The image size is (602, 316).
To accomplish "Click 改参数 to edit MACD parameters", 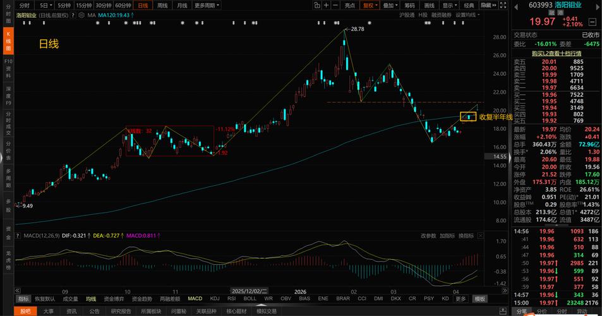I will point(428,235).
